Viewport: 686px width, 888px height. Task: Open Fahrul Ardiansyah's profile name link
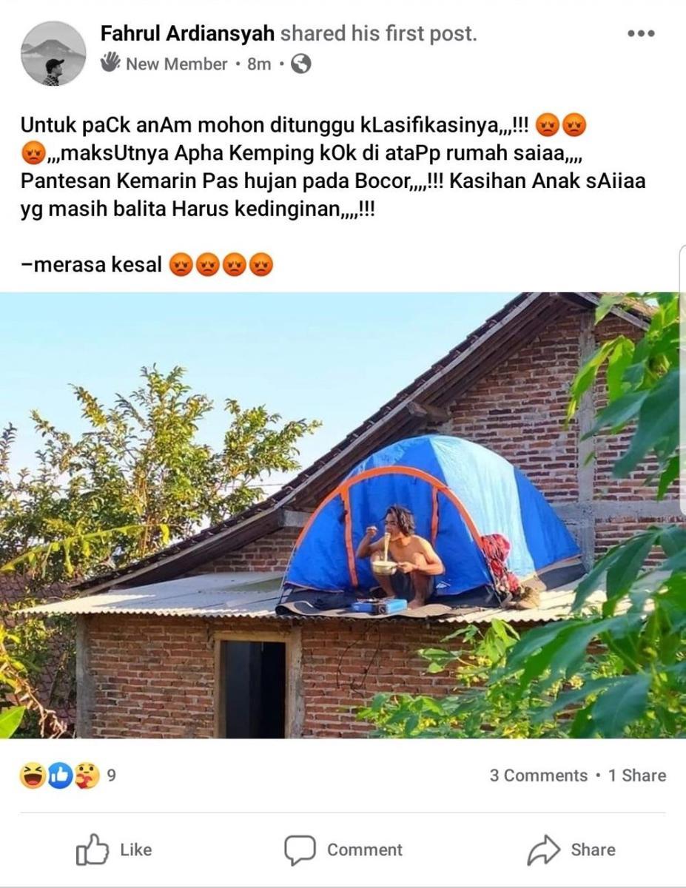pyautogui.click(x=187, y=33)
